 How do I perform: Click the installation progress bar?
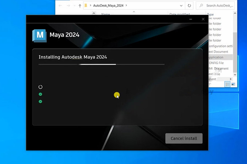pyautogui.click(x=102, y=64)
